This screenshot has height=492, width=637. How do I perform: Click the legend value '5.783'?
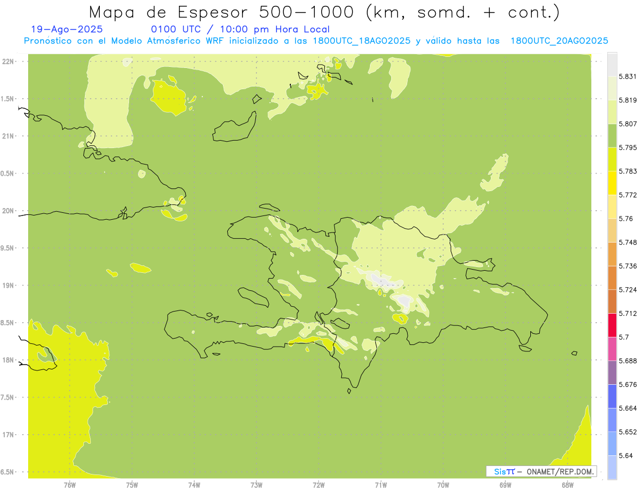click(628, 171)
